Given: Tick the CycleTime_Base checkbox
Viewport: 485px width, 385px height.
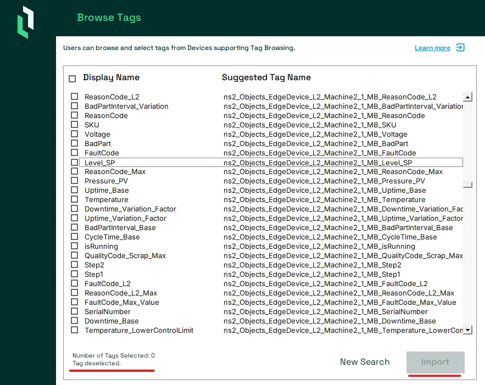Looking at the screenshot, I should (x=74, y=237).
